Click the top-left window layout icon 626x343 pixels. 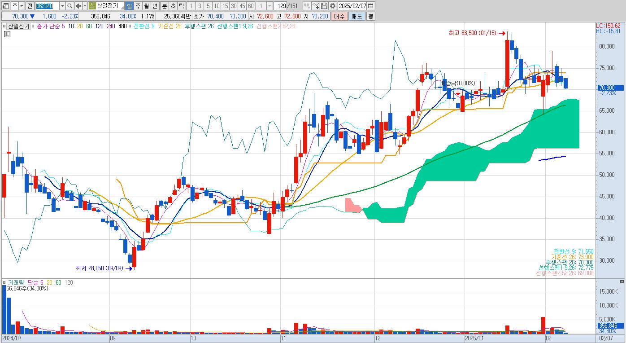[6, 6]
